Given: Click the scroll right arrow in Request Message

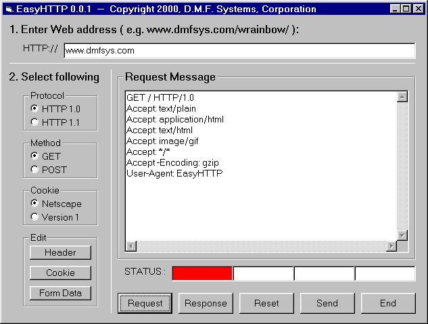Looking at the screenshot, I should point(391,246).
